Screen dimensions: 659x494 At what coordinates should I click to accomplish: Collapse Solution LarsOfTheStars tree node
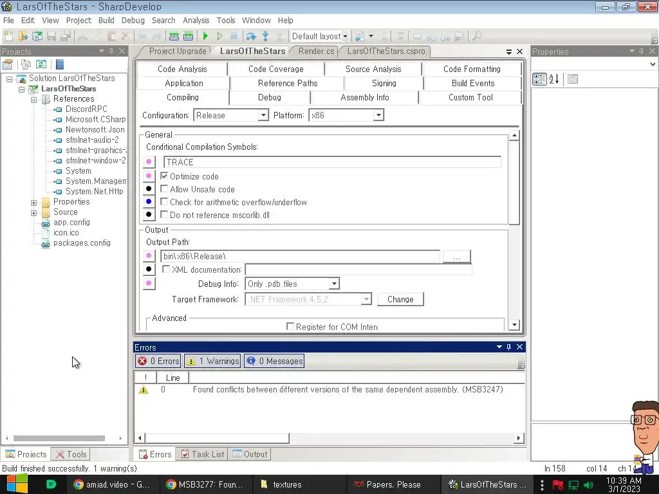pyautogui.click(x=10, y=78)
